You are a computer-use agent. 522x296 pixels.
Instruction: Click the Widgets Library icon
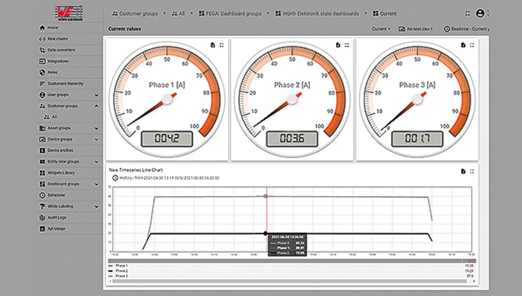point(42,173)
